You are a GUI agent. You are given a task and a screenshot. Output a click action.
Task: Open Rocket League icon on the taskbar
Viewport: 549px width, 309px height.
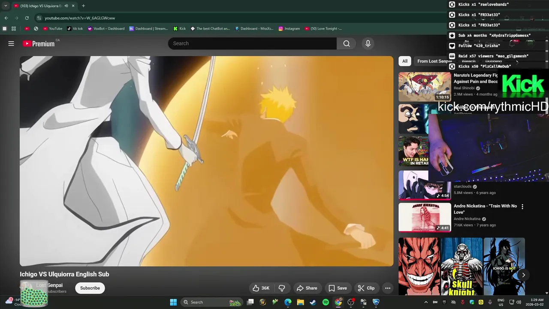(x=376, y=302)
